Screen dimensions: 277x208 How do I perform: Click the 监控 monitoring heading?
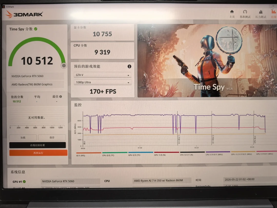[78, 105]
